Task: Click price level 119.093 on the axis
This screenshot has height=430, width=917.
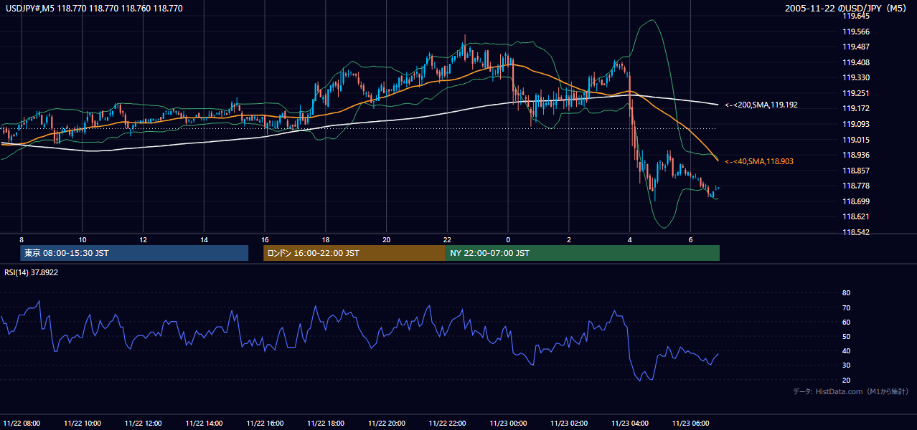Action: click(x=857, y=124)
